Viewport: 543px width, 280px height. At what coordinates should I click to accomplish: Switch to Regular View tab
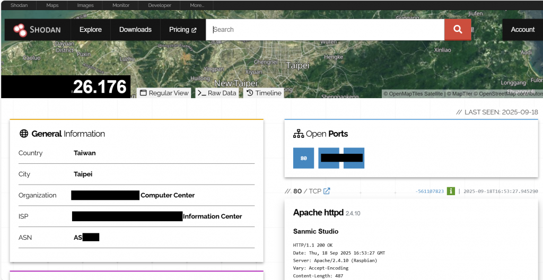pos(164,93)
